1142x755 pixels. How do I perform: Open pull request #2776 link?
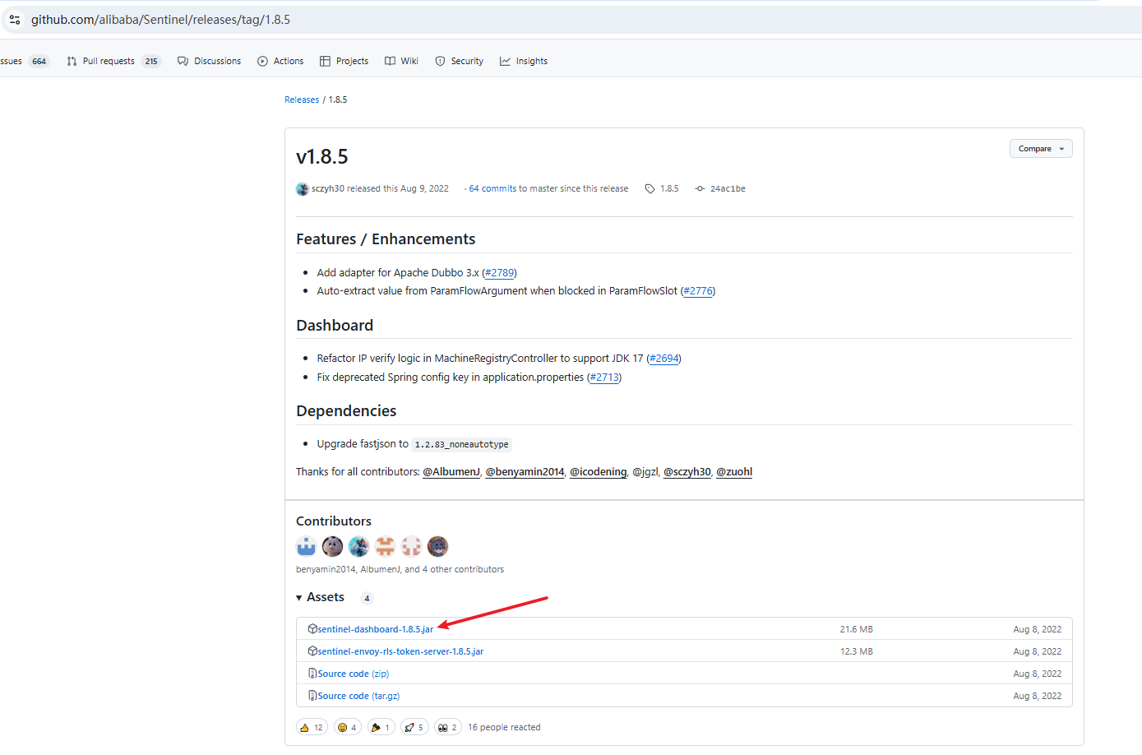(698, 290)
